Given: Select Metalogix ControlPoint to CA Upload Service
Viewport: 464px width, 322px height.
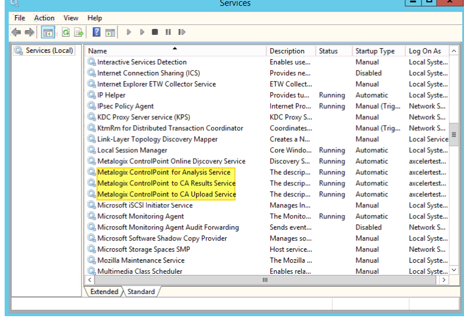Looking at the screenshot, I should tap(166, 194).
